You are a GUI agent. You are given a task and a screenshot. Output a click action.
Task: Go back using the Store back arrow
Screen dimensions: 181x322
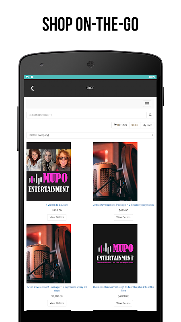click(x=32, y=88)
